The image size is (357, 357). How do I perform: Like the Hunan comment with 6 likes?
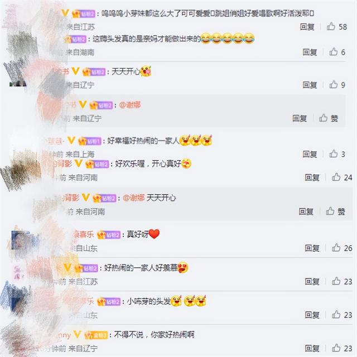click(x=337, y=52)
